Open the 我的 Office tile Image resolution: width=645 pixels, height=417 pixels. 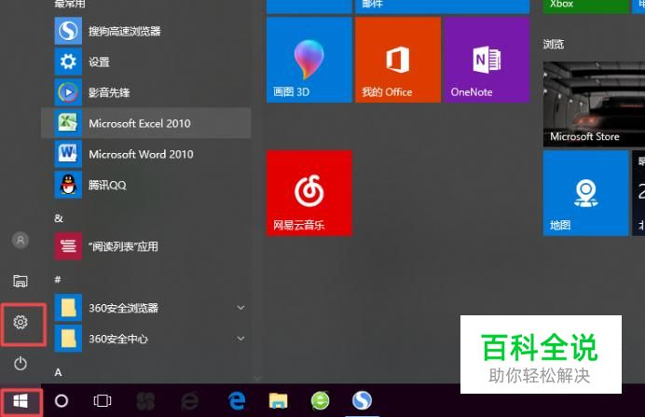coord(398,60)
